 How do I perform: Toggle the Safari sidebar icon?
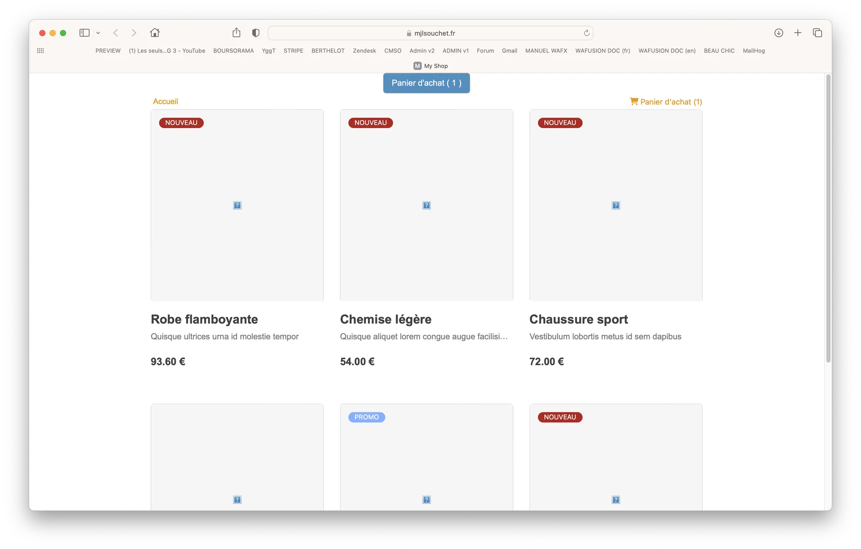click(x=84, y=33)
